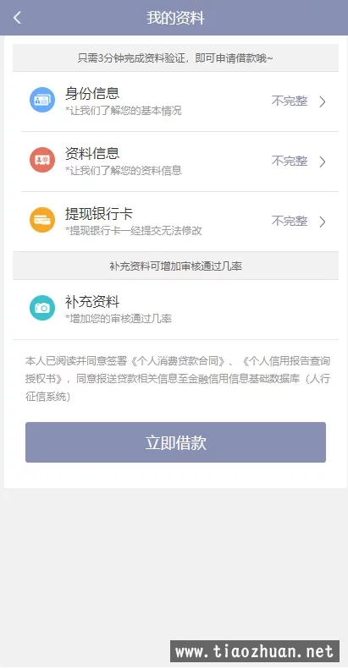
Task: Open the 提现银行卡 section
Action: 175,222
